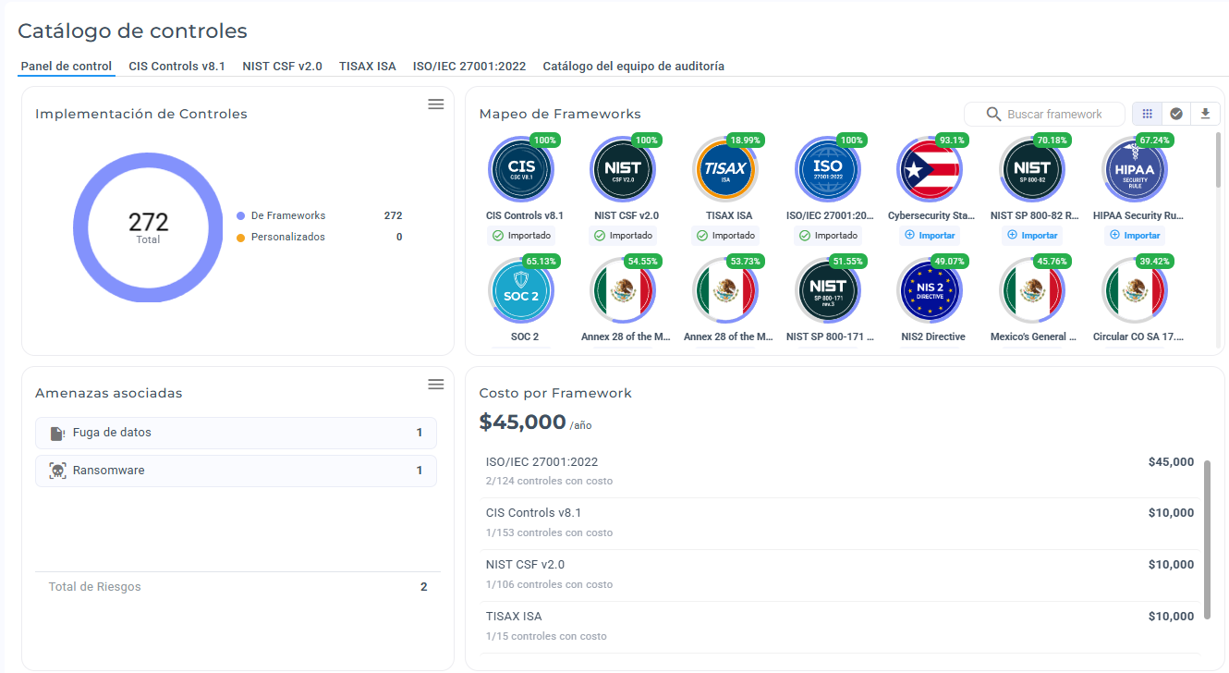1229x673 pixels.
Task: Switch to the NIST CSF v2.0 tab
Action: click(282, 67)
